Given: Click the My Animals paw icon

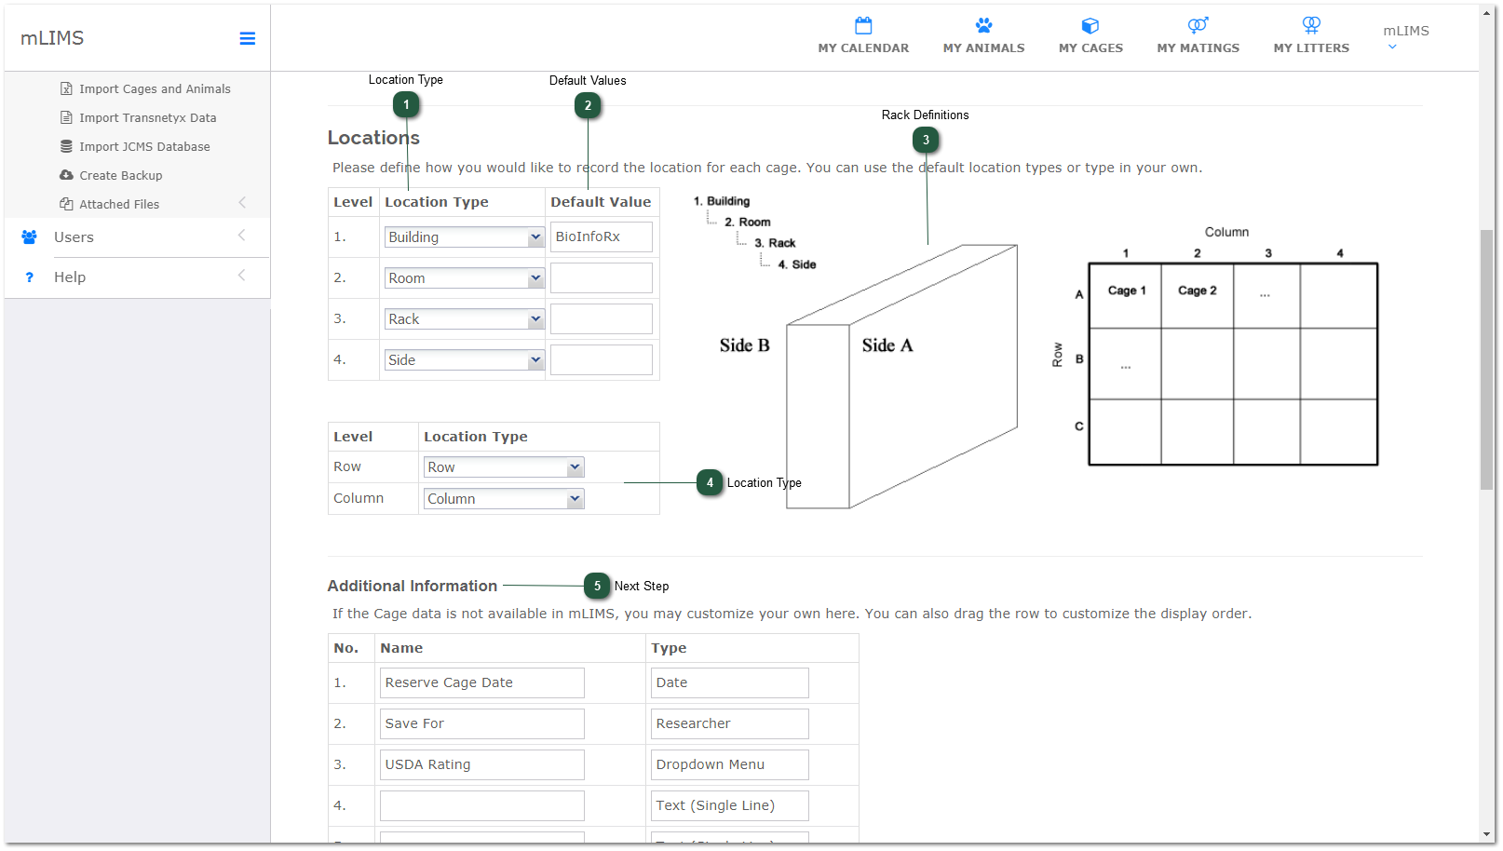Looking at the screenshot, I should coord(983,25).
